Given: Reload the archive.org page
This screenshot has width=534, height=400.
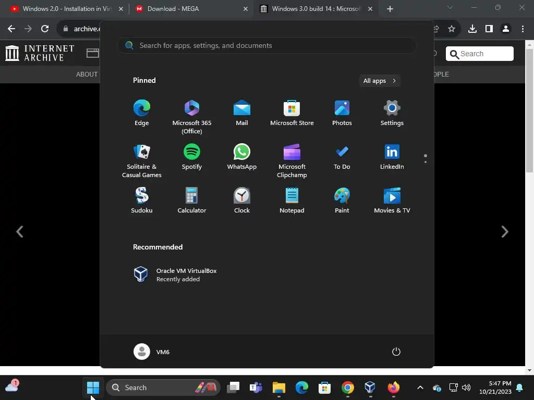Looking at the screenshot, I should pos(45,29).
